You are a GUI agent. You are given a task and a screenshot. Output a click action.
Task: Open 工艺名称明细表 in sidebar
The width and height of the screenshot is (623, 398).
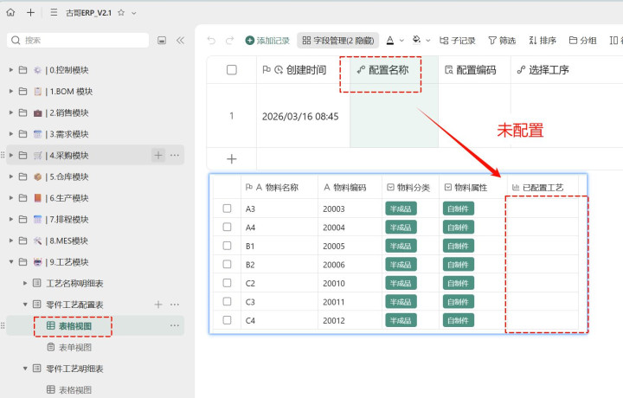(74, 283)
